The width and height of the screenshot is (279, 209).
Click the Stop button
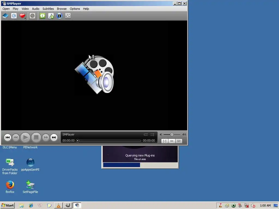(x=36, y=137)
